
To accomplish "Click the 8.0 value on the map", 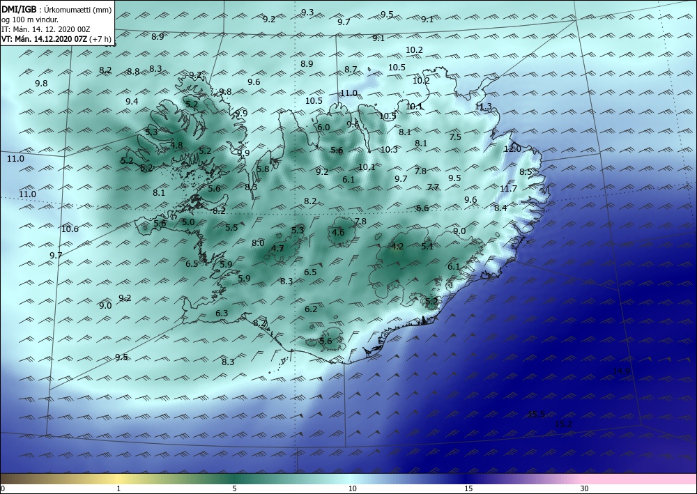I will 258,242.
